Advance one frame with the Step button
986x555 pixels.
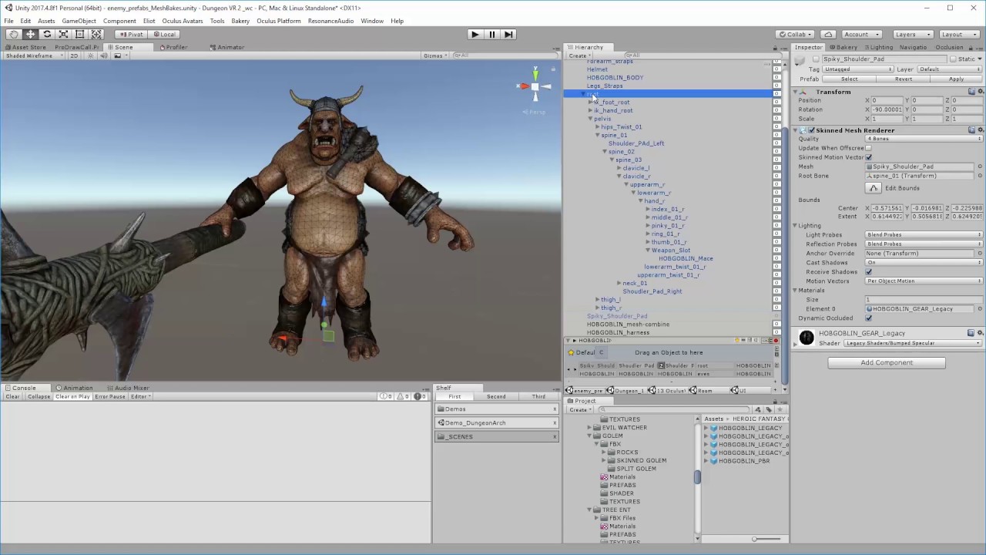pos(508,34)
